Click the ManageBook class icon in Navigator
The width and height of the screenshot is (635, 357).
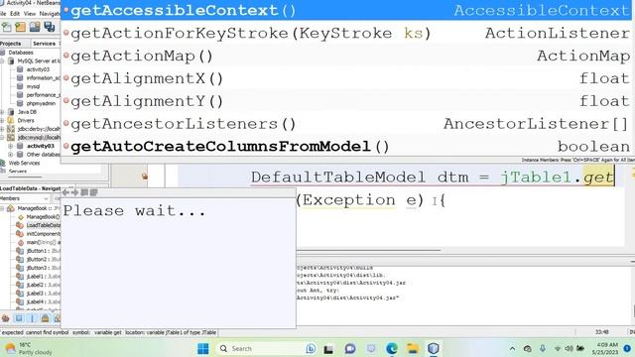click(x=11, y=208)
